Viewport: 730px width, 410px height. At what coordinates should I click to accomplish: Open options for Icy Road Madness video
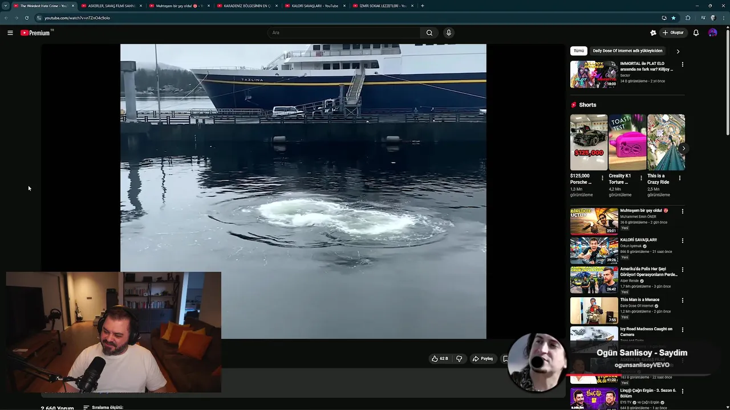(x=683, y=330)
